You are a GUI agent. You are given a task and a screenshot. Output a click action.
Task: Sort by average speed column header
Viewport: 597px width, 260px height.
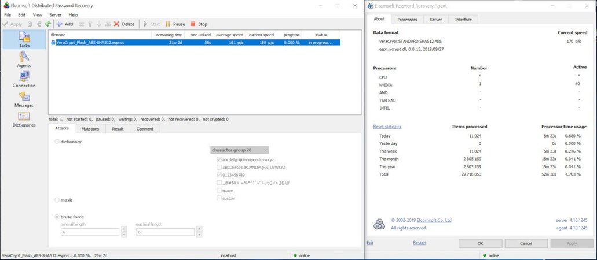click(x=229, y=35)
